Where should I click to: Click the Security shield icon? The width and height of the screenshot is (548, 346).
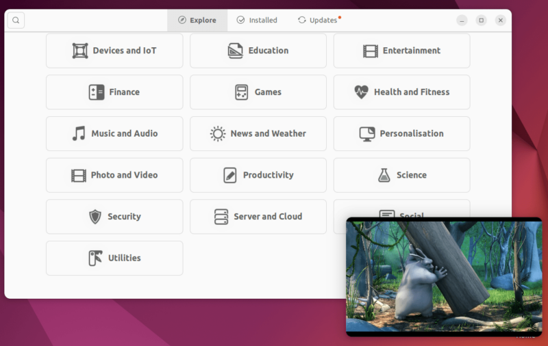point(95,217)
